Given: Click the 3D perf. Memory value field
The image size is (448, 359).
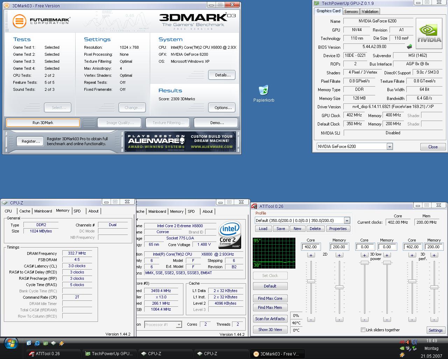Looking at the screenshot, I should (x=434, y=247).
